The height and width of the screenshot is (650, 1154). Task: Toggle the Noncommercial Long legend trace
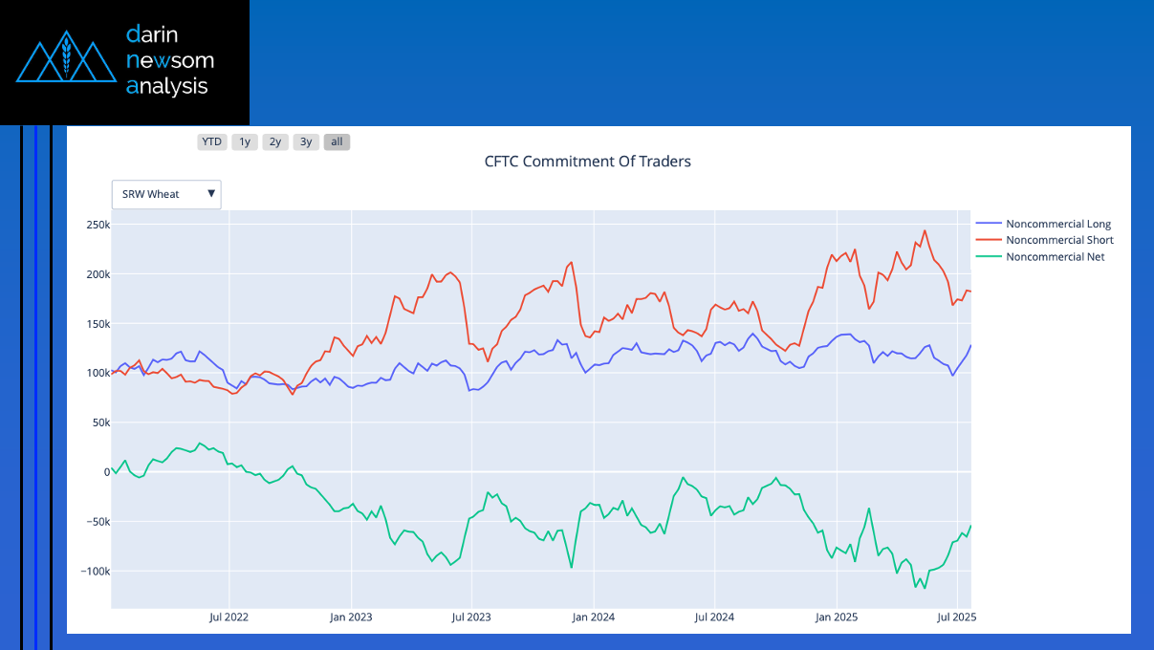pyautogui.click(x=1057, y=224)
